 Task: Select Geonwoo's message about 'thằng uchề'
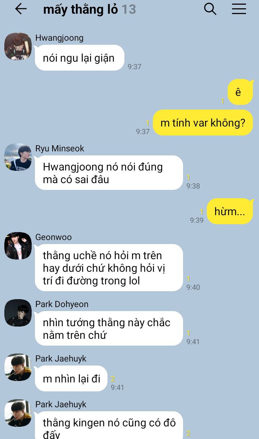coord(109,268)
